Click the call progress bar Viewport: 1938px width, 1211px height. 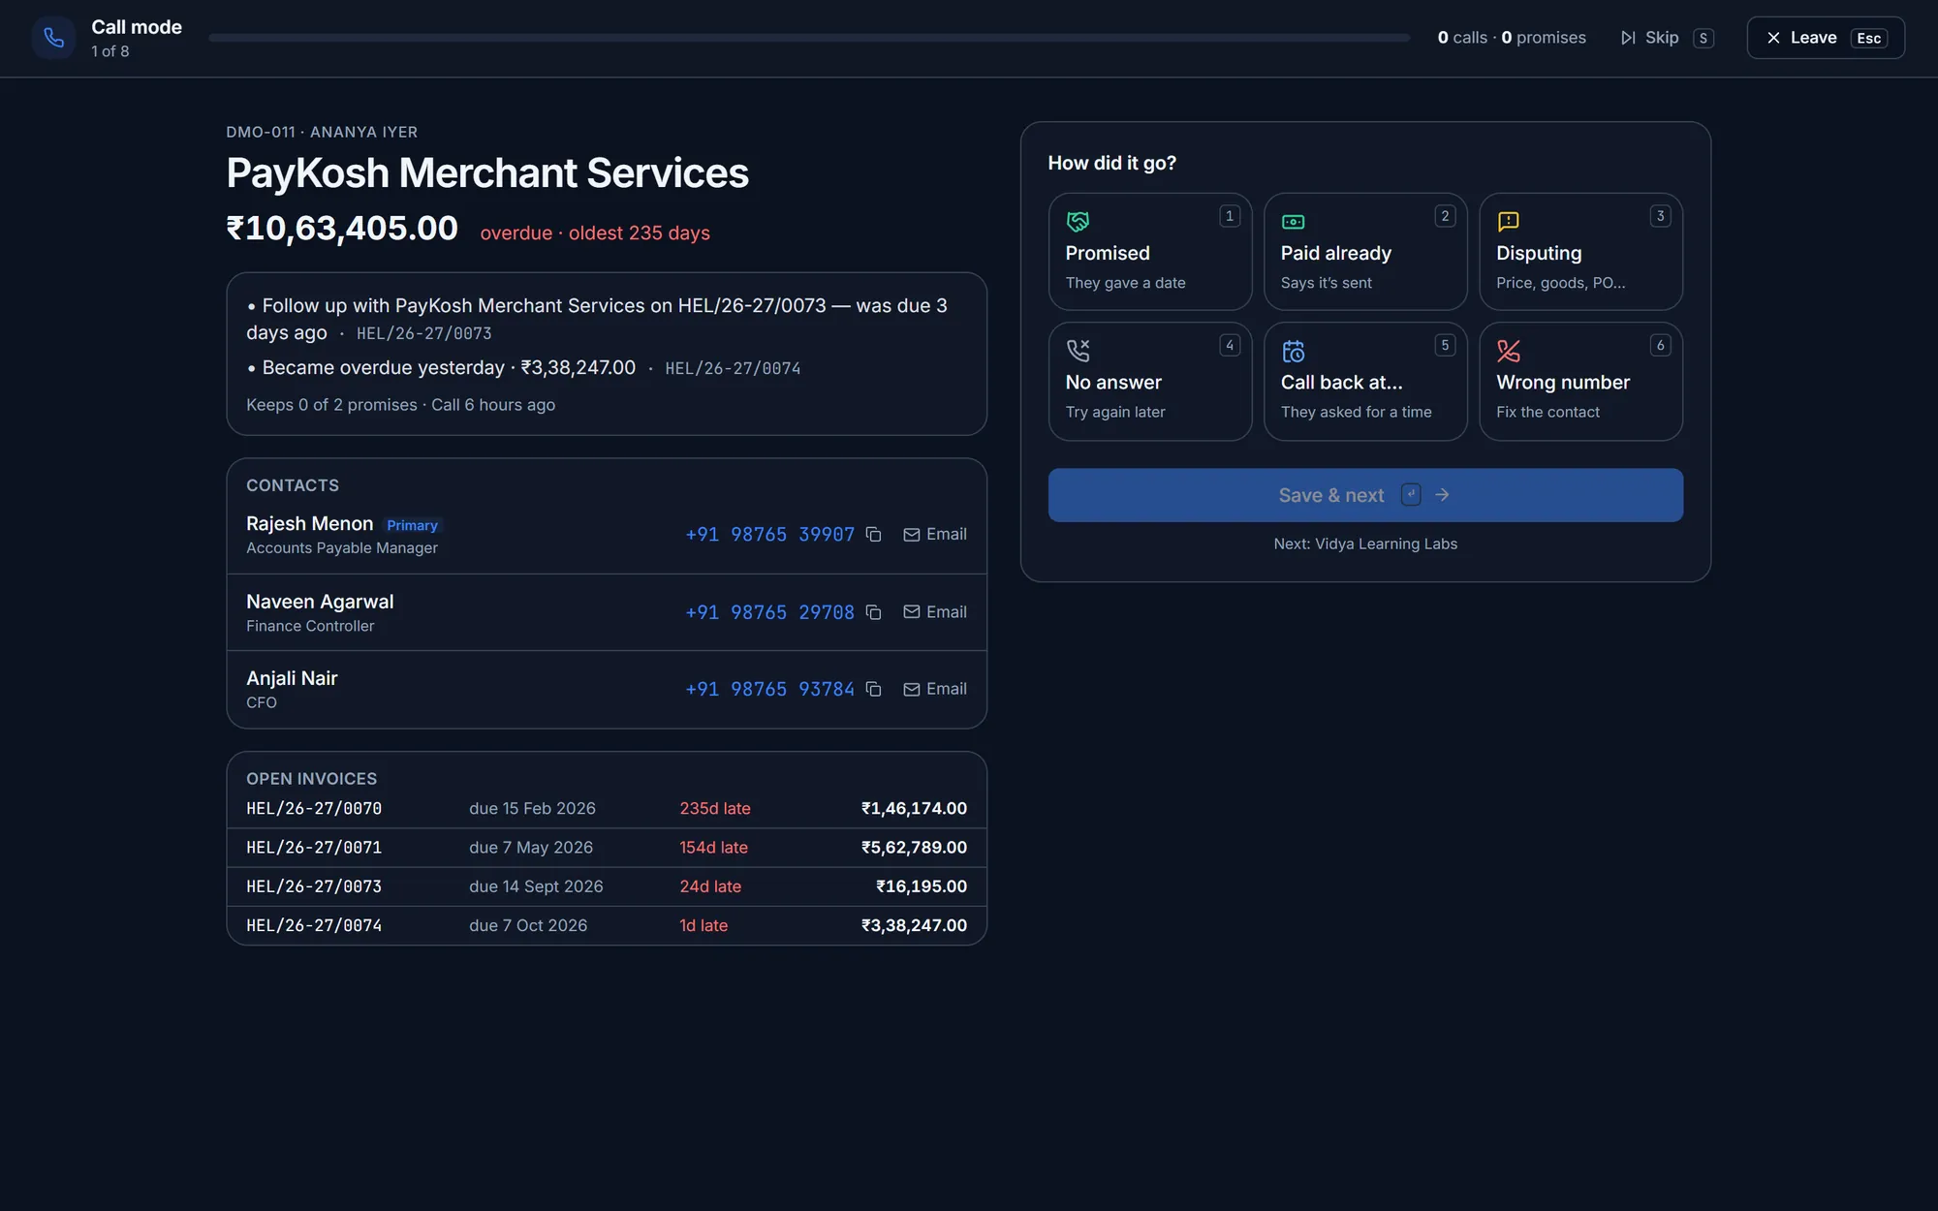click(x=809, y=38)
